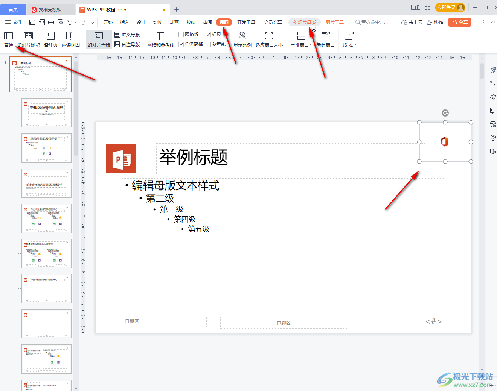Collapse the ribbon with the chevron
Viewport: 497px width, 391px height.
[493, 22]
